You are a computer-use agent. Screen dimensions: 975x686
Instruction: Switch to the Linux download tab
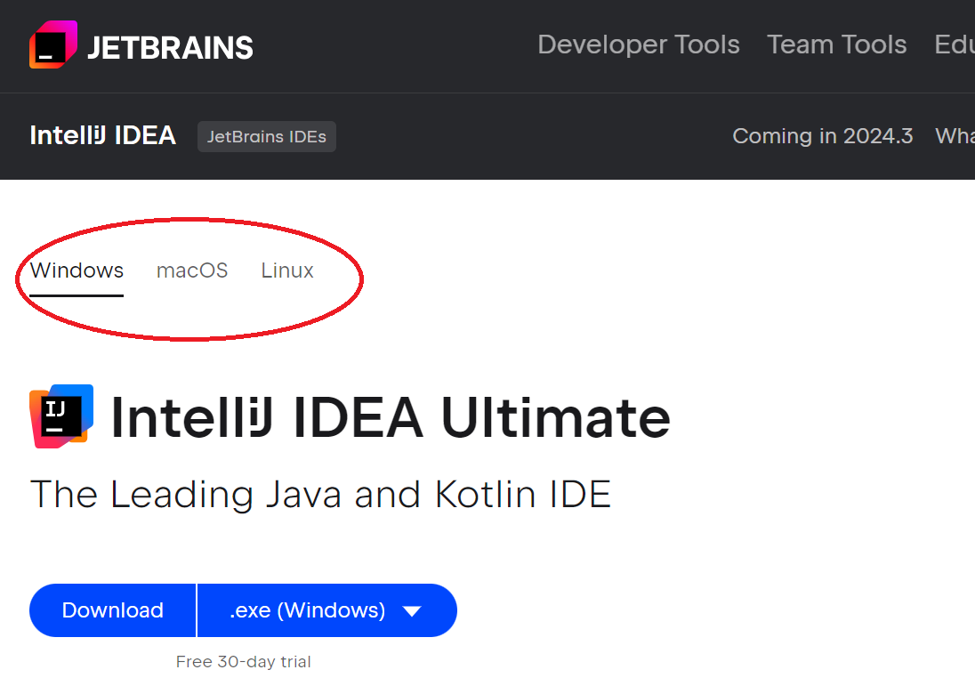pos(286,270)
